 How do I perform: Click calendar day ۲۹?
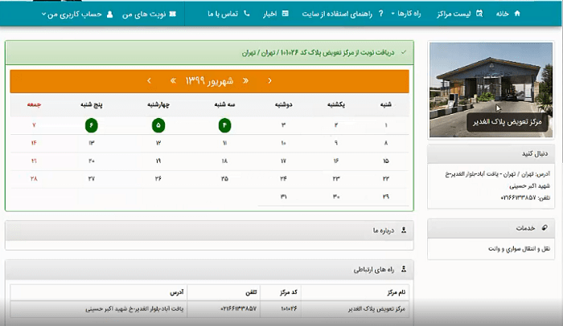click(x=386, y=197)
